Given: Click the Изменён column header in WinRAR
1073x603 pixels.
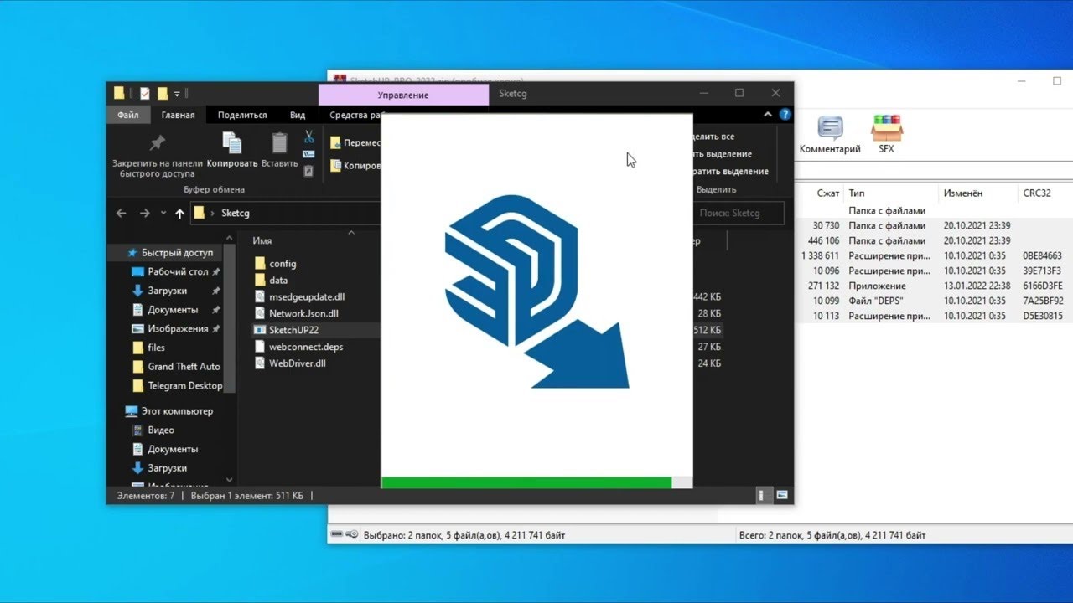Looking at the screenshot, I should [x=962, y=193].
